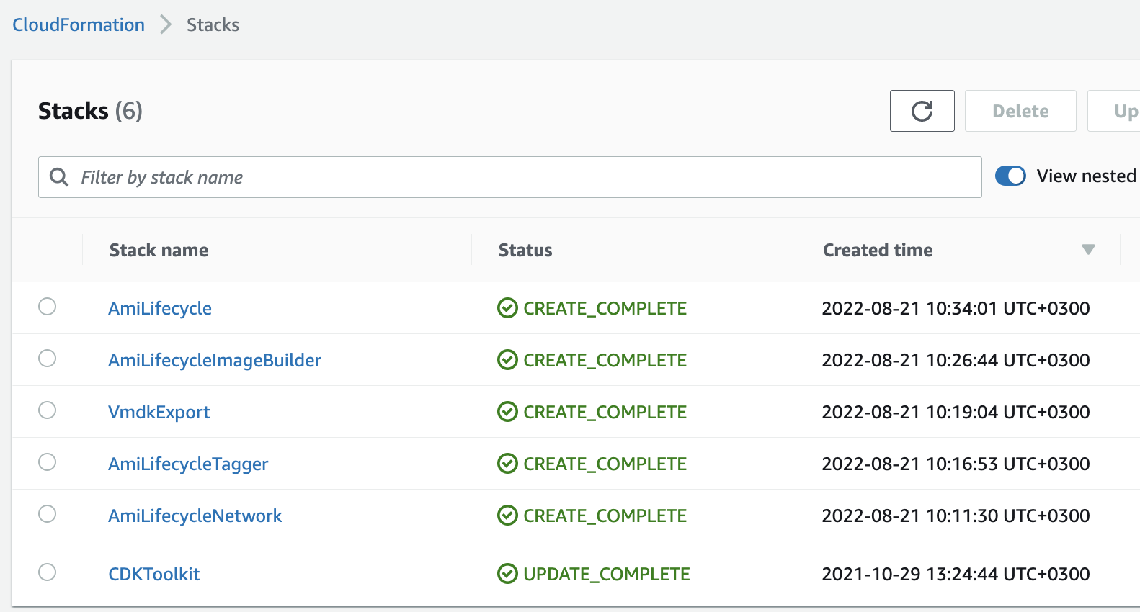The image size is (1140, 612).
Task: Click AmiLifecycle's status check icon
Action: [507, 308]
